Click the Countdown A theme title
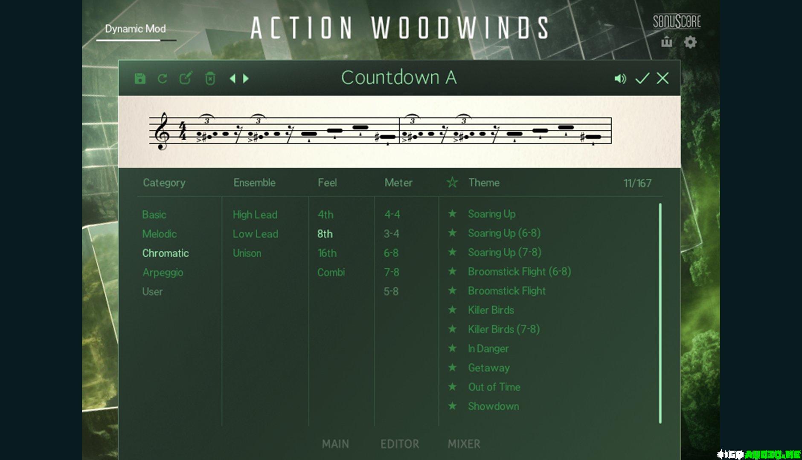The height and width of the screenshot is (460, 802). click(399, 78)
